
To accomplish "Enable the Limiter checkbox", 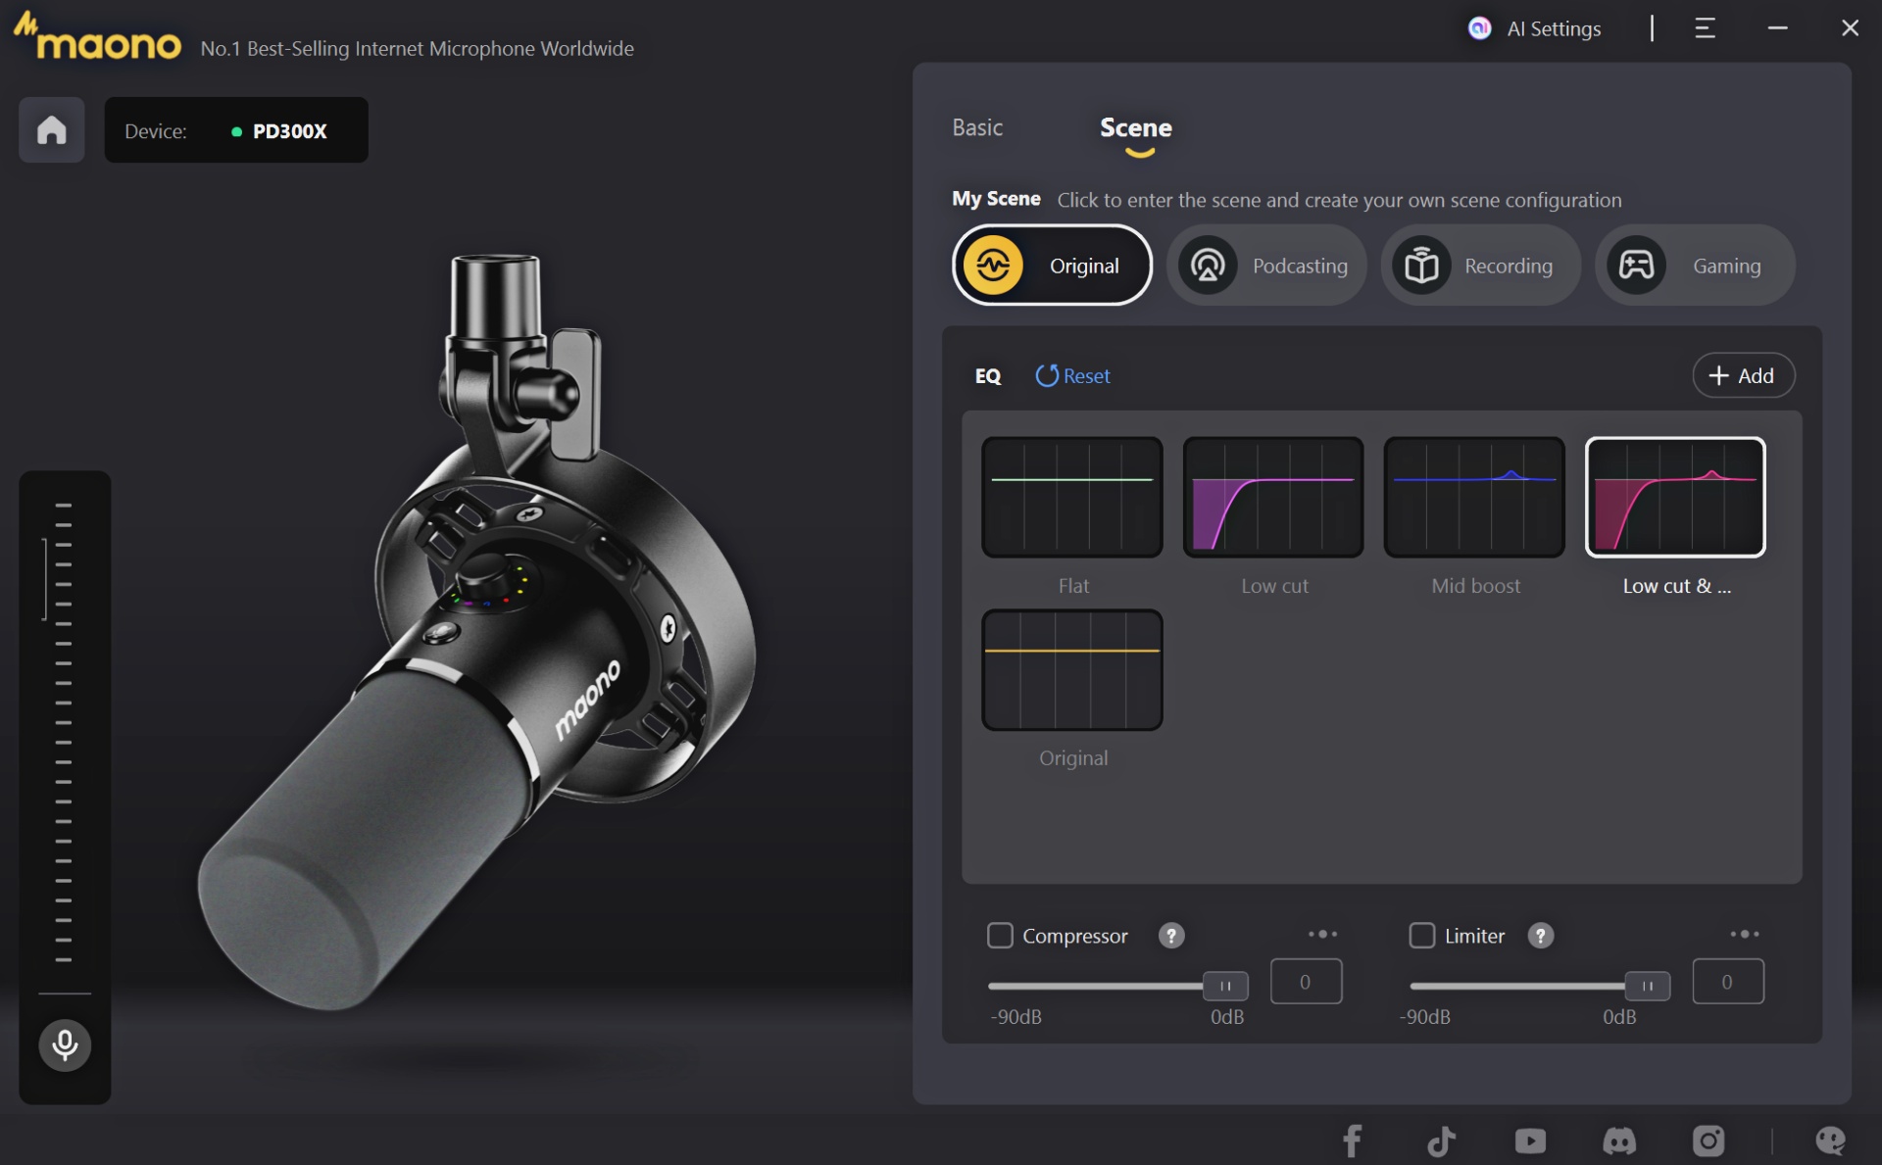I will (1421, 936).
